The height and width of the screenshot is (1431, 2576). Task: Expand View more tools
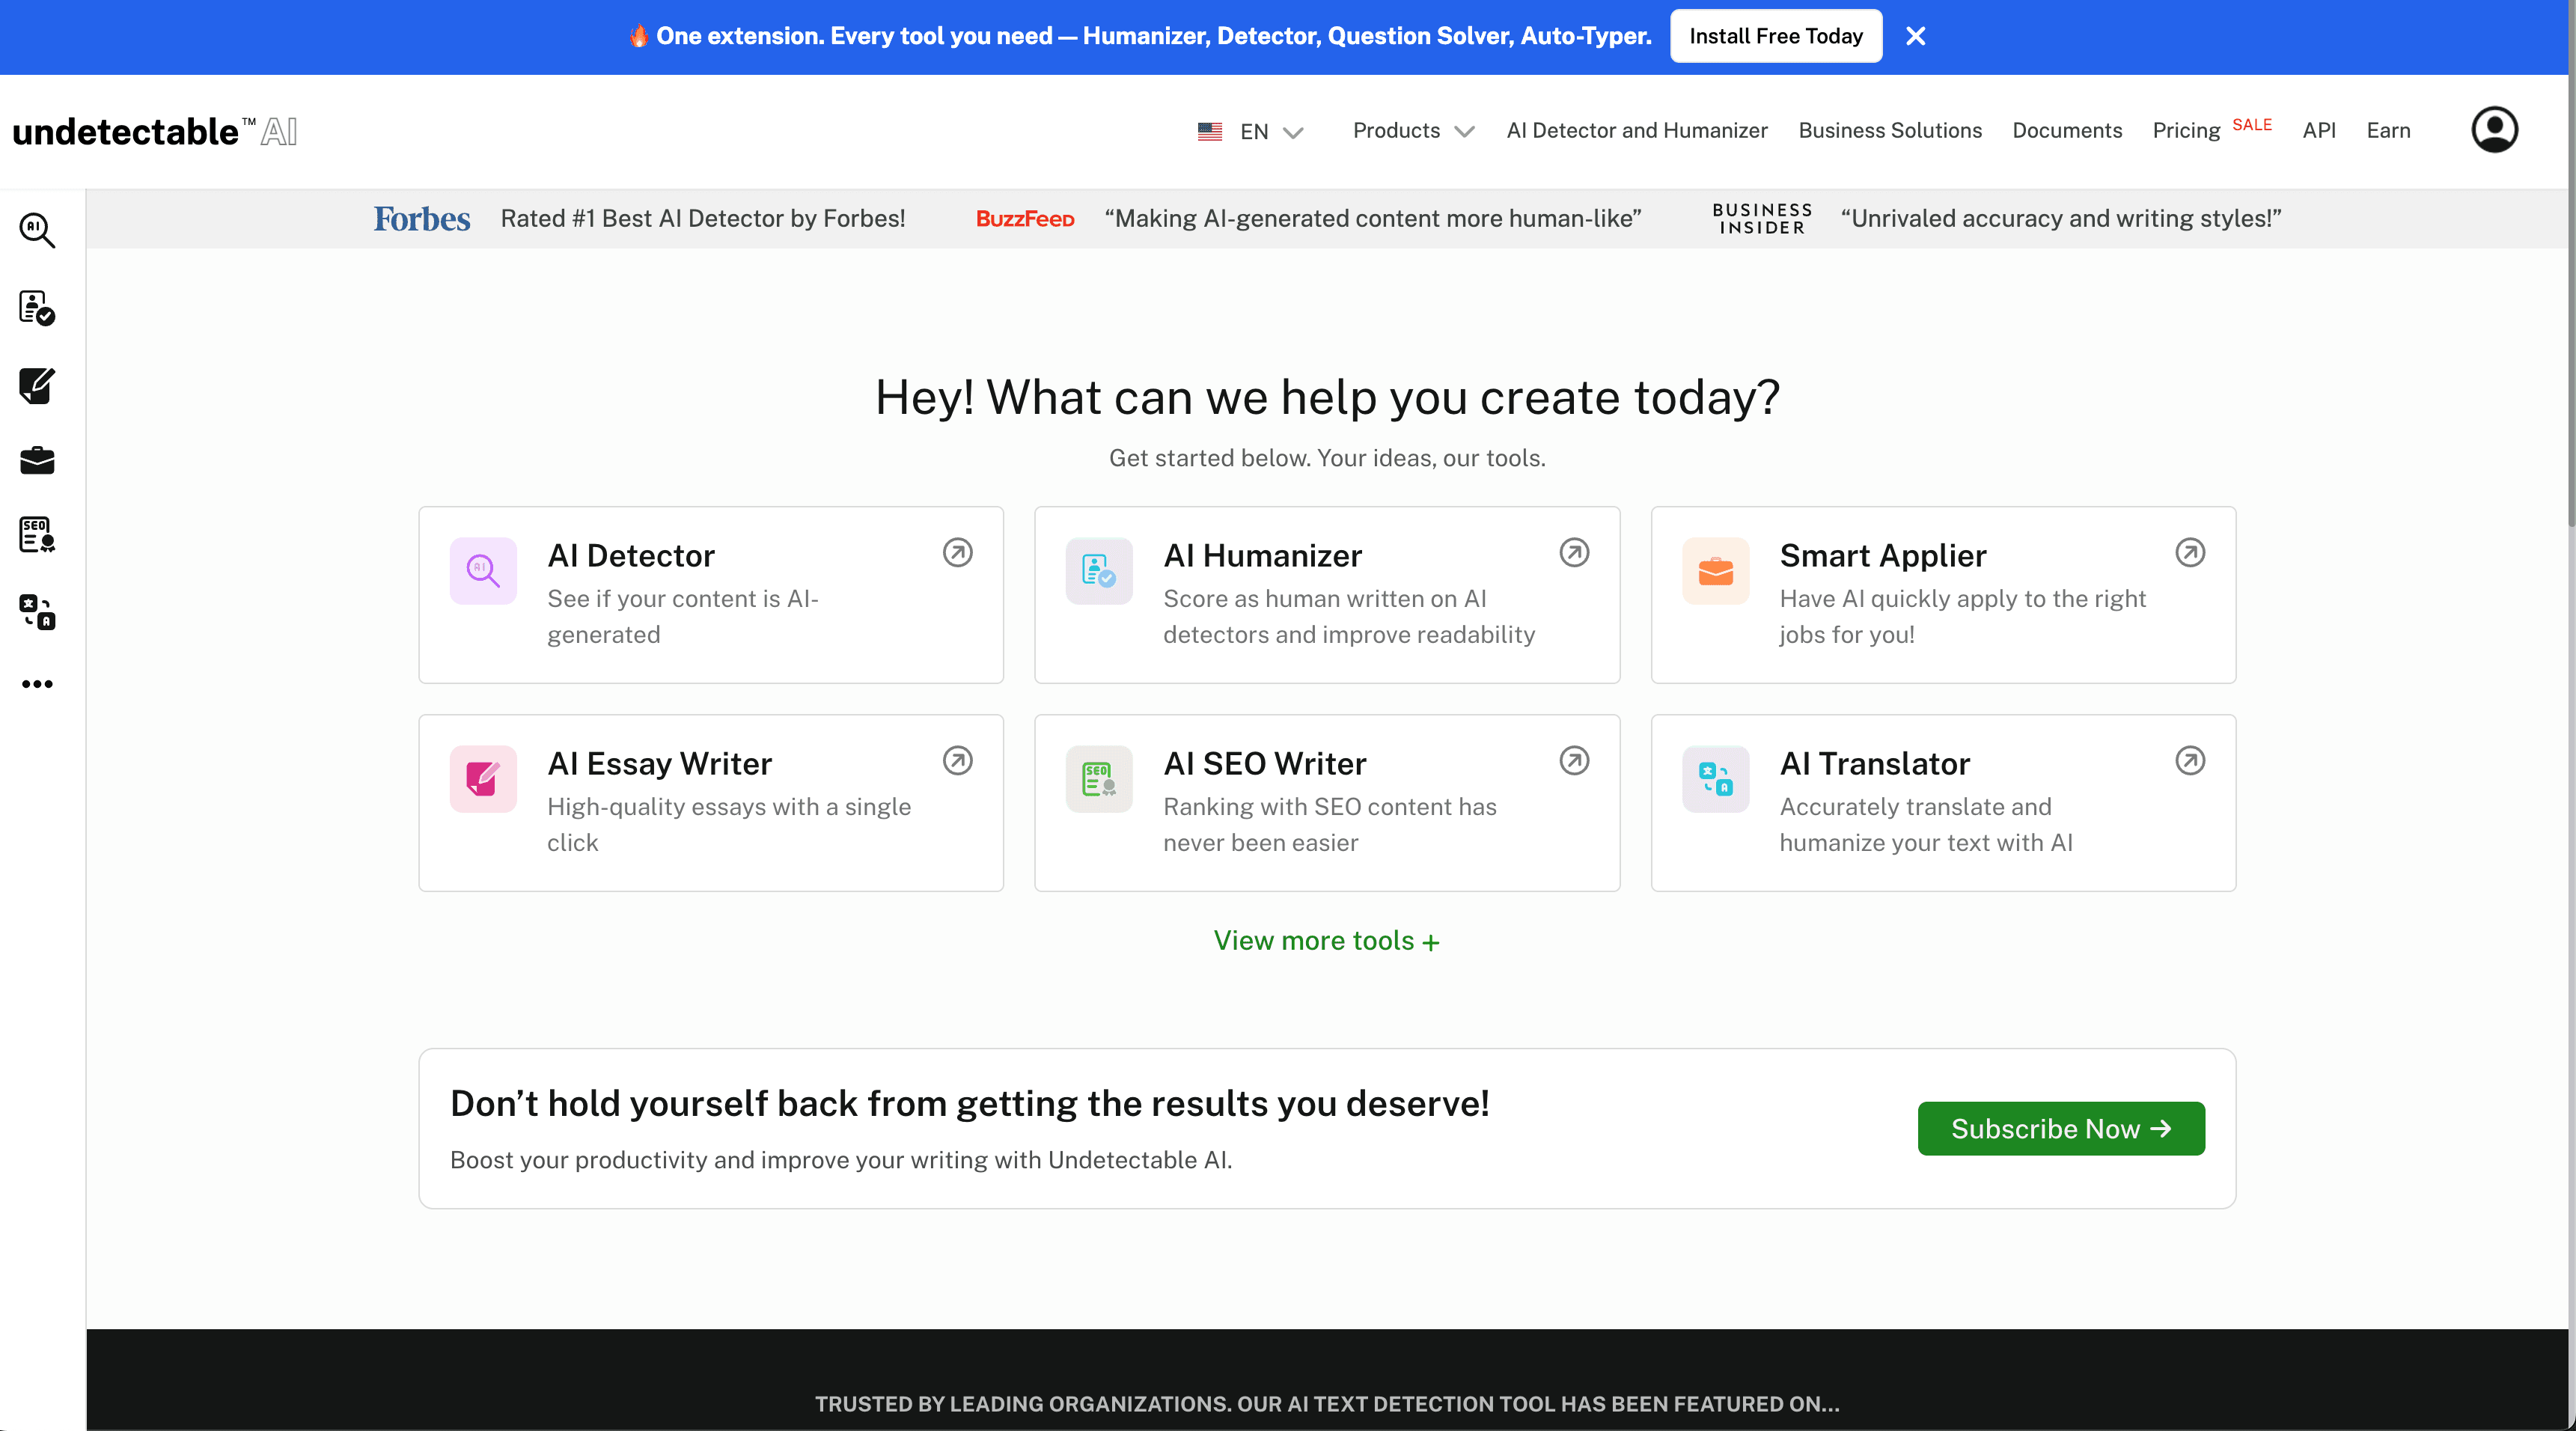pyautogui.click(x=1326, y=940)
